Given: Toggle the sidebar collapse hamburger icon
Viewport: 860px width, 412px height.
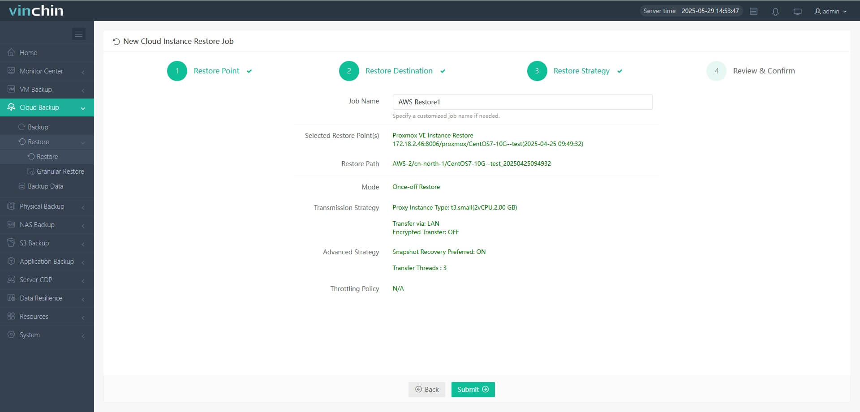Looking at the screenshot, I should 79,34.
